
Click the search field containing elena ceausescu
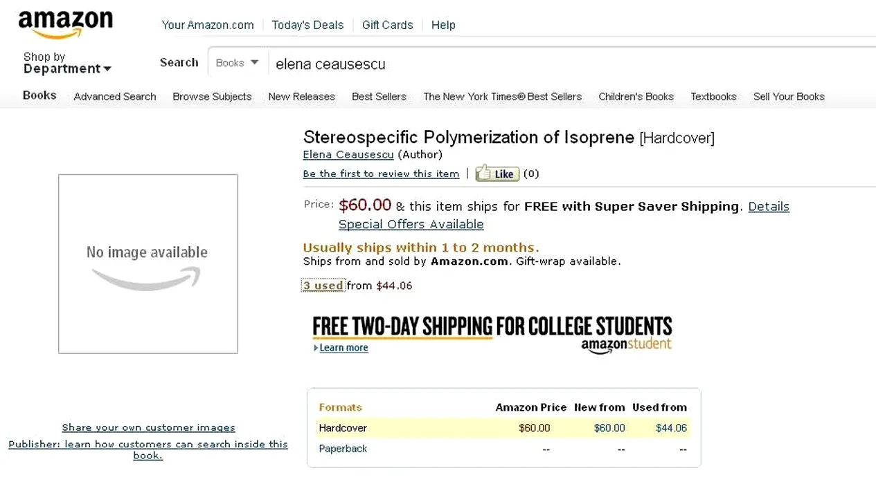(x=554, y=64)
